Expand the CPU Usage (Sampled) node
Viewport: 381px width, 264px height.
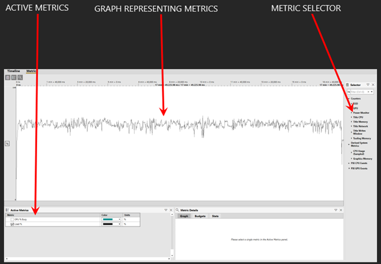point(352,153)
